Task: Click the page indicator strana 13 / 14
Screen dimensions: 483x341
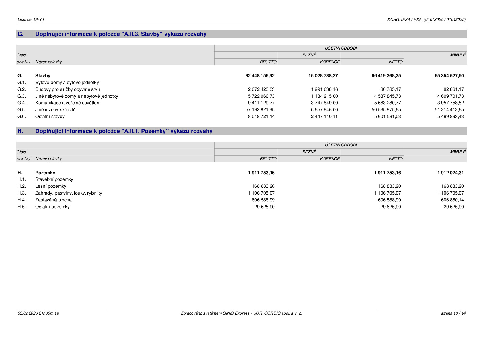Action: 453,313
